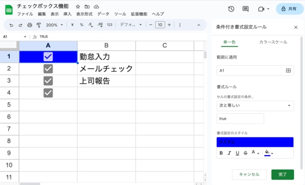The image size is (305, 185).
Task: Close the conditional formatting panel
Action: click(x=296, y=27)
